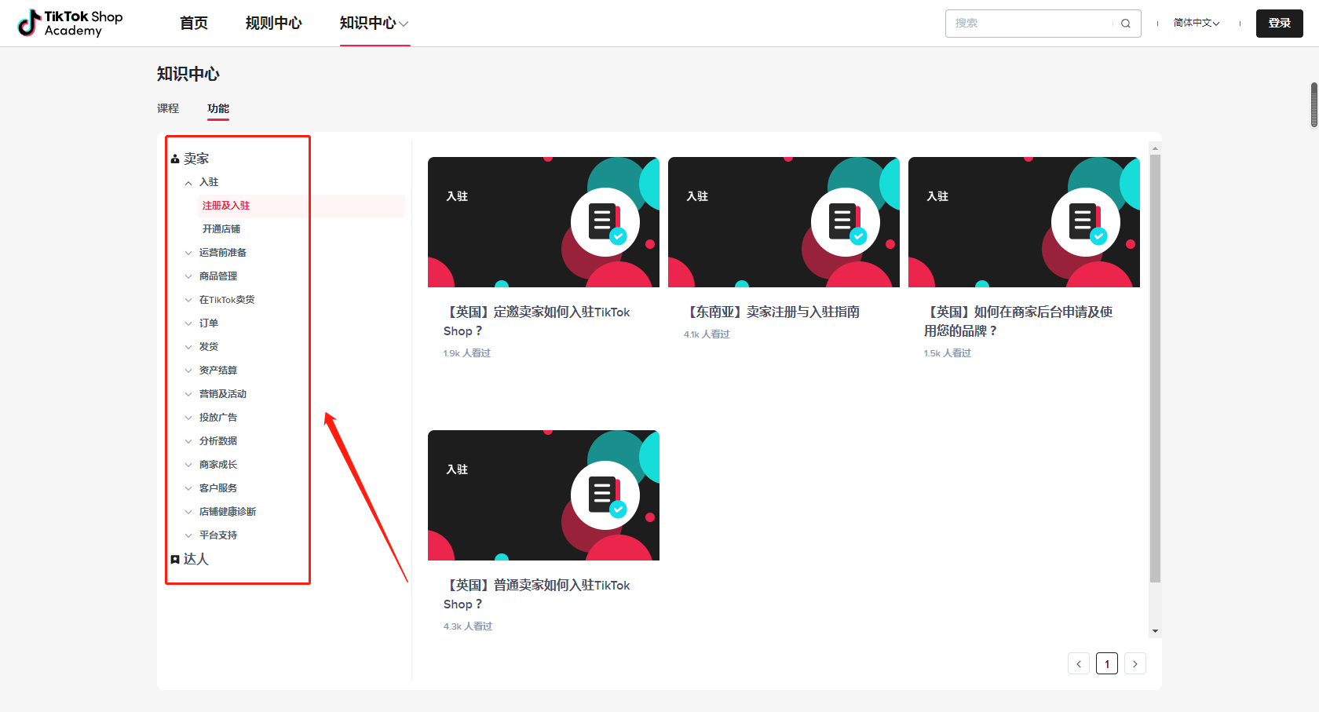Click the TikTok Shop Academy logo
Screen dimensions: 1319x712
tap(71, 23)
